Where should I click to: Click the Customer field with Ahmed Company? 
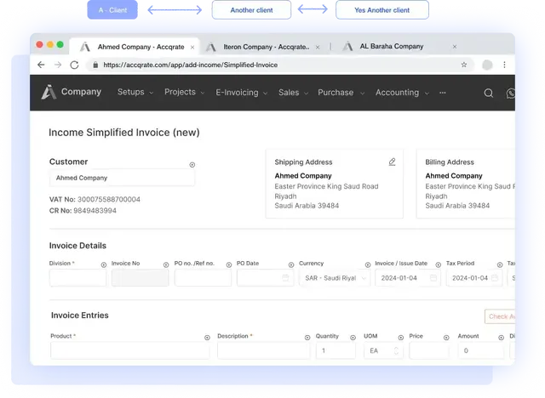point(122,178)
